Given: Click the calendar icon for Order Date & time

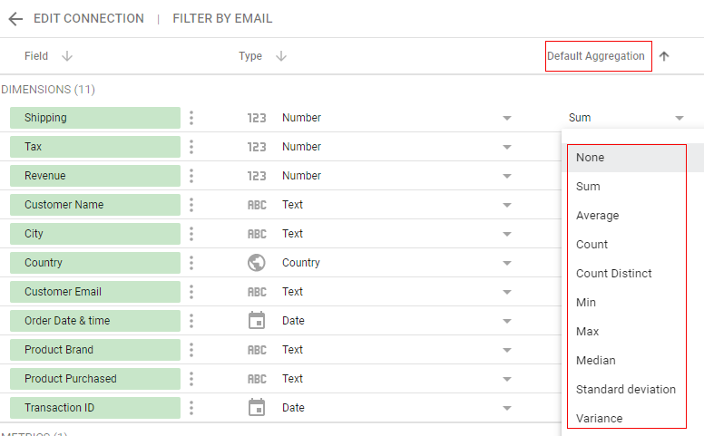Looking at the screenshot, I should [257, 320].
